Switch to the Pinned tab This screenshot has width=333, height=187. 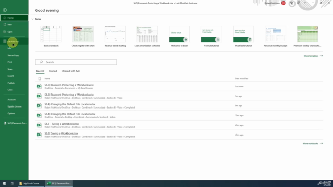click(53, 71)
